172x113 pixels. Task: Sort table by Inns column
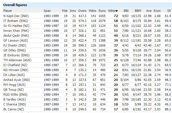[73, 11]
